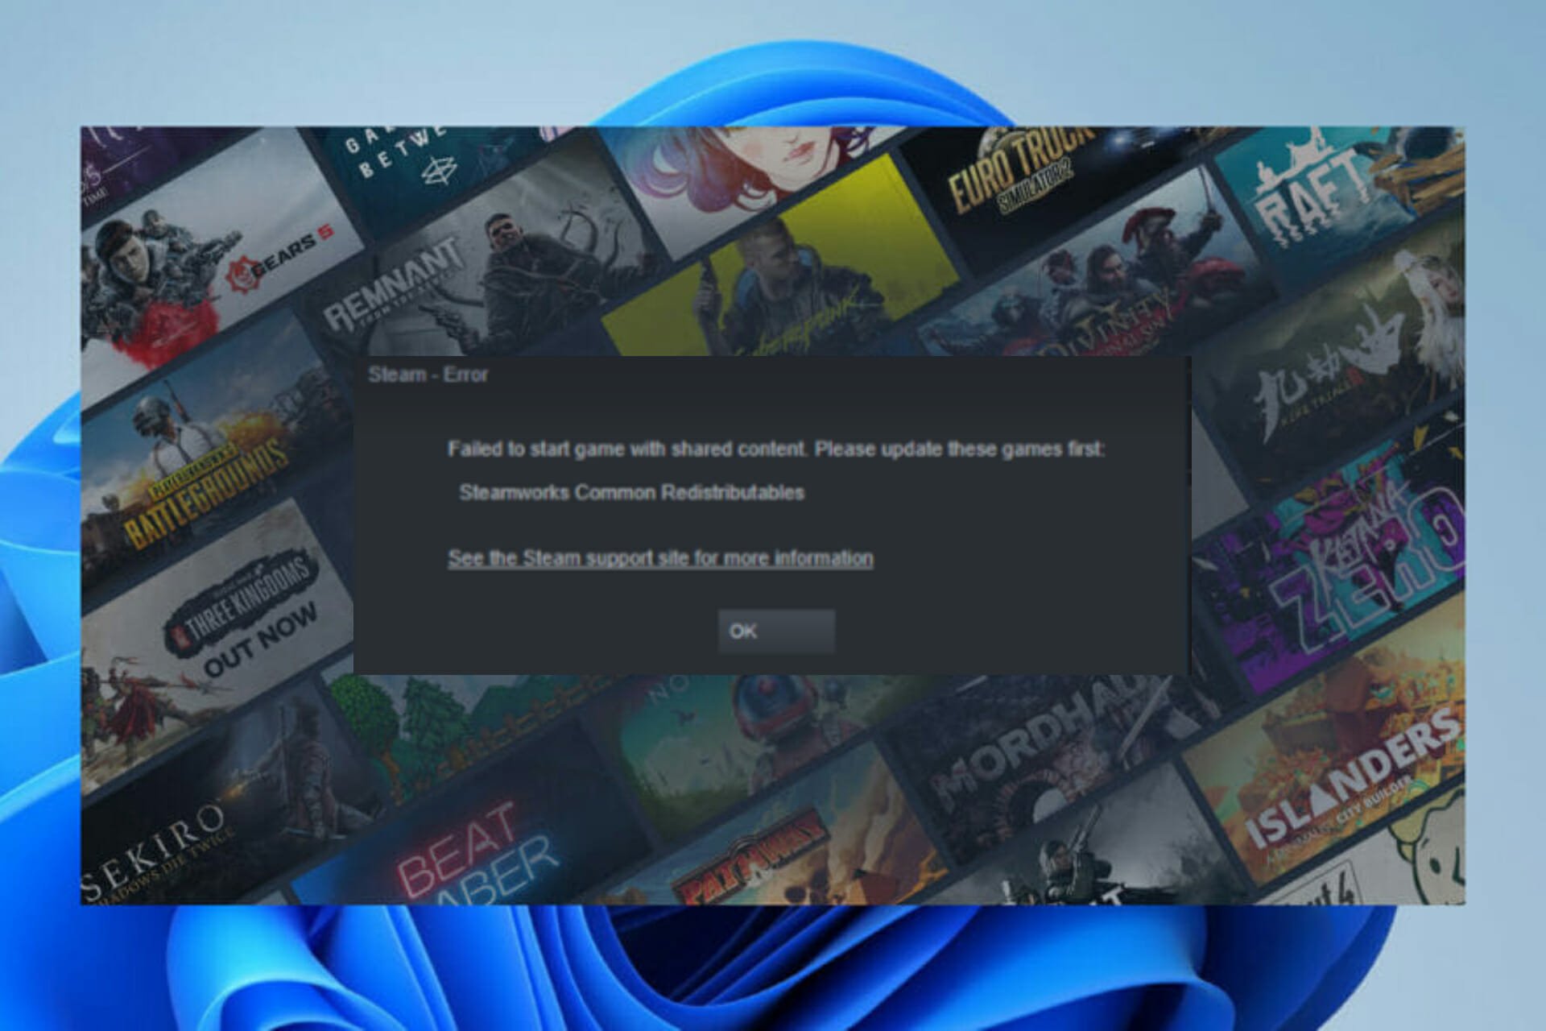Click the Failed to start game message
The image size is (1546, 1031).
tap(776, 449)
